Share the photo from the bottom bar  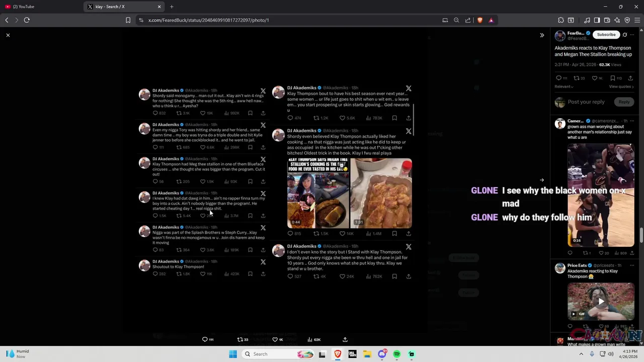click(x=345, y=339)
